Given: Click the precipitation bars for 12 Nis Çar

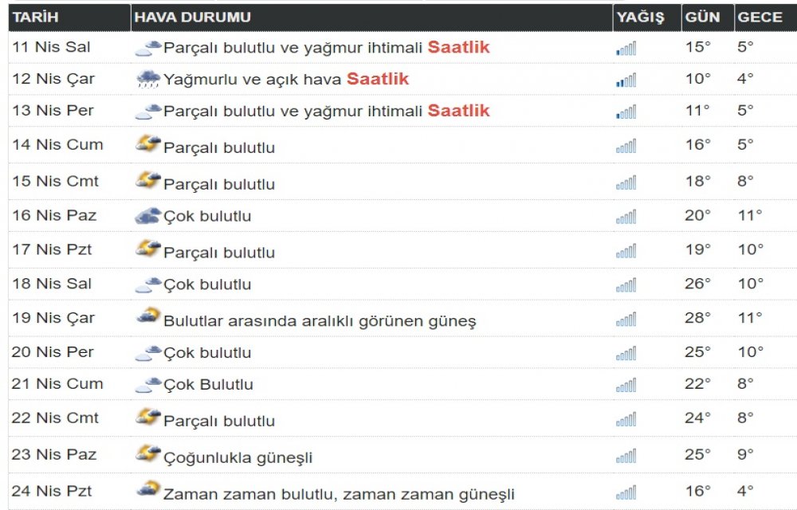Looking at the screenshot, I should (626, 79).
